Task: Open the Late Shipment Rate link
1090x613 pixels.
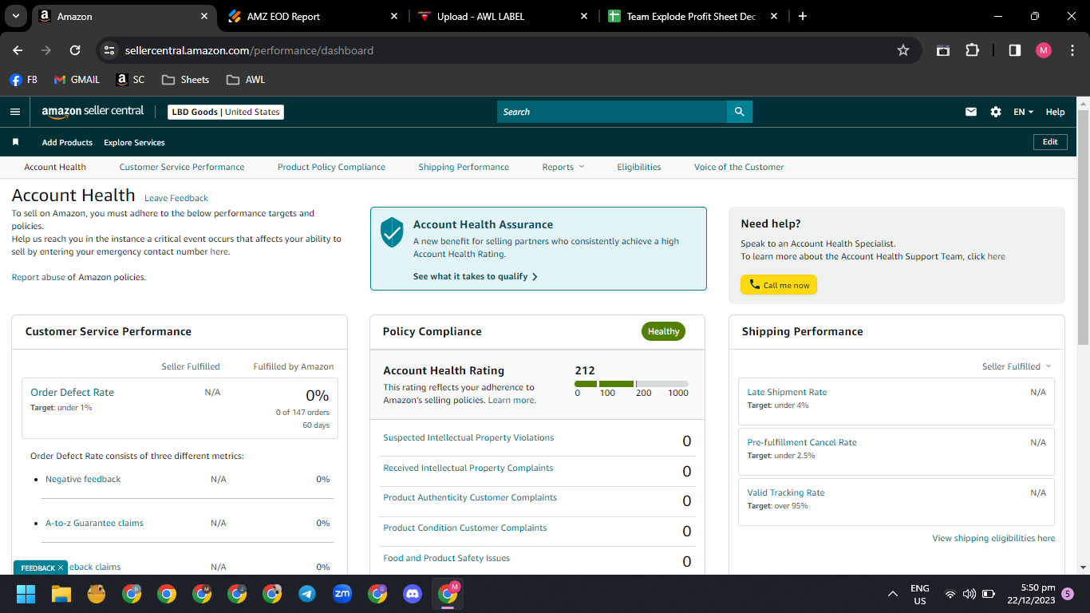Action: tap(787, 392)
